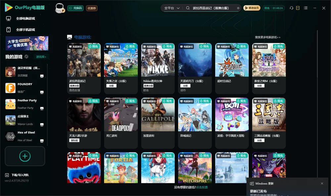Open the 救世之树M (台服) game card
The image size is (331, 196).
[269, 69]
